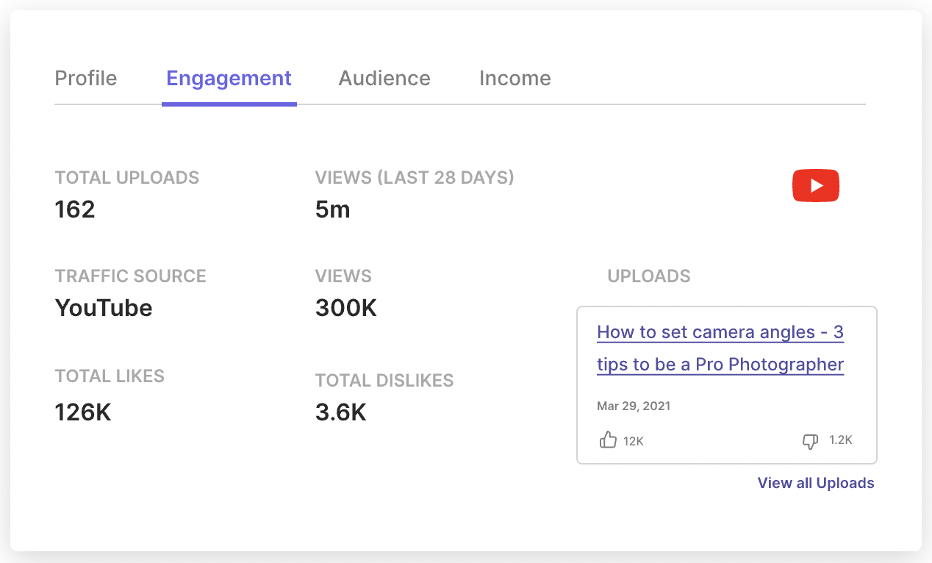Switch to the Audience tab
The width and height of the screenshot is (932, 563).
click(x=384, y=78)
